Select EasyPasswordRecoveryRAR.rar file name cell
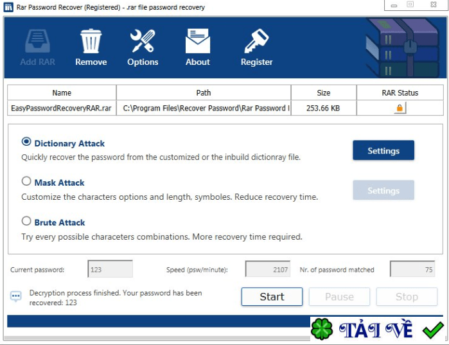 (x=62, y=108)
